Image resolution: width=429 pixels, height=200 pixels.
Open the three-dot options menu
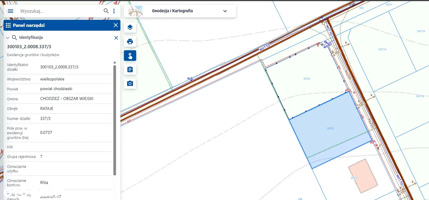(x=114, y=11)
